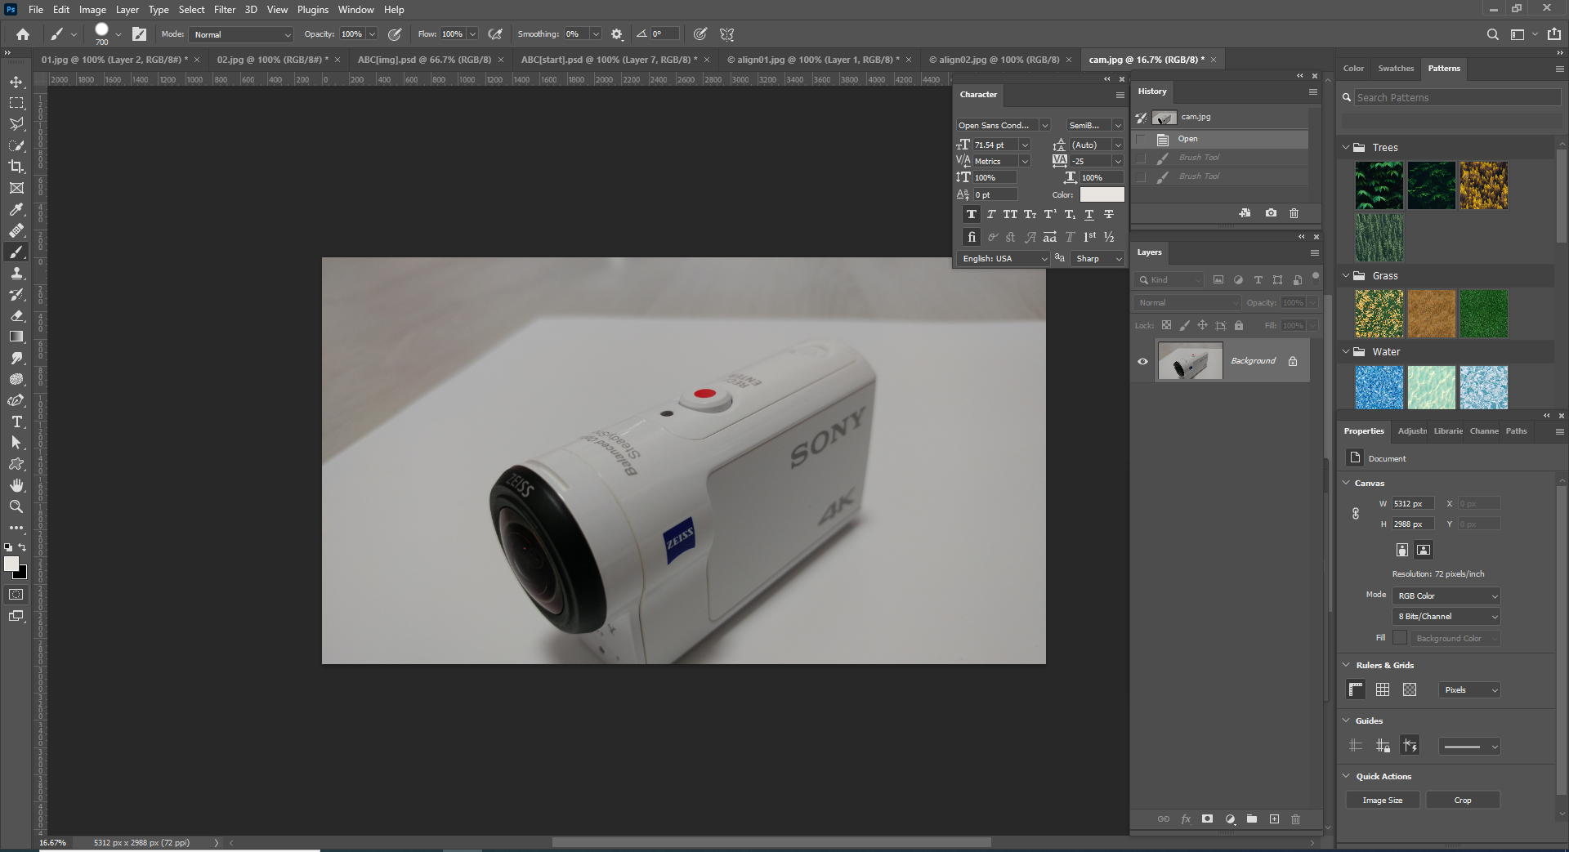Select the Zoom tool
Viewport: 1569px width, 852px height.
click(16, 506)
